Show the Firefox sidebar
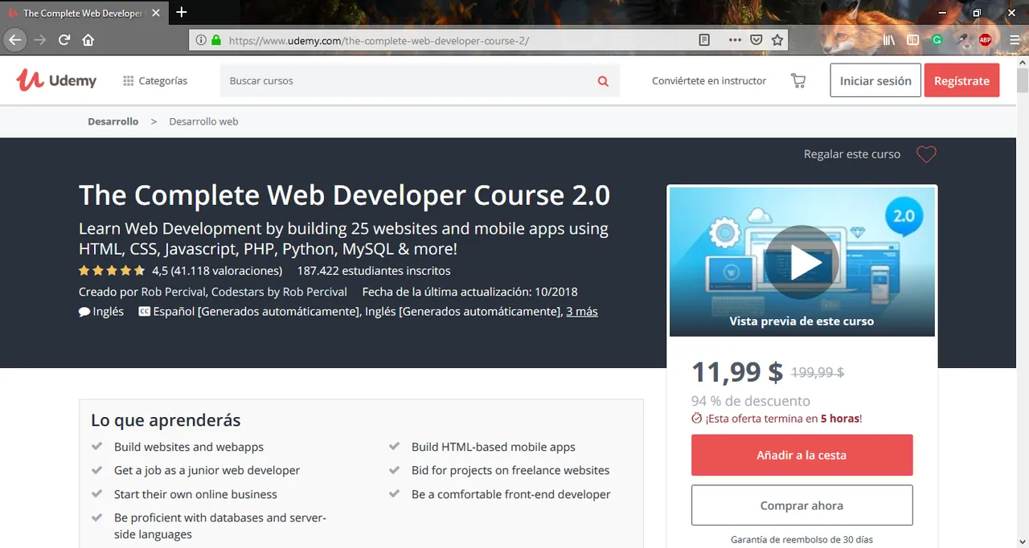Image resolution: width=1029 pixels, height=548 pixels. (912, 39)
